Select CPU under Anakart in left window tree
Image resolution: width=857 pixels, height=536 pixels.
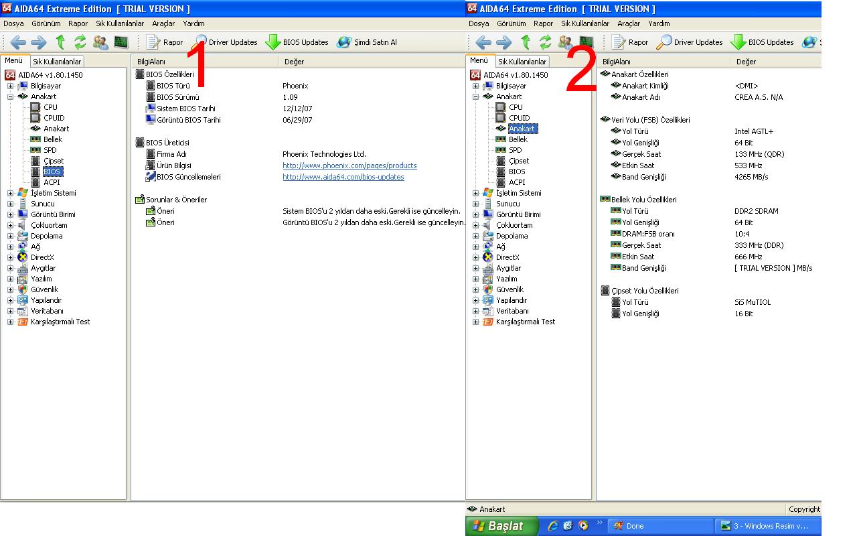coord(50,107)
